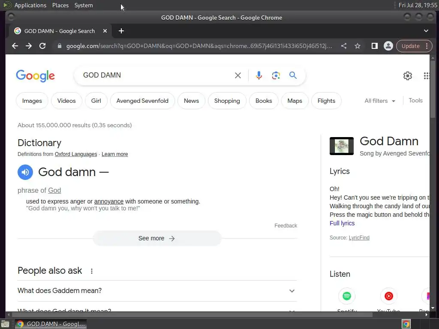The image size is (439, 329).
Task: Submit search with magnifier icon
Action: 293,75
